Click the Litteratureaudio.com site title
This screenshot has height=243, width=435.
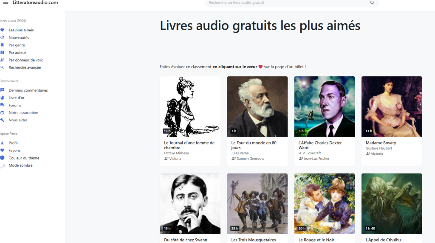(x=35, y=3)
